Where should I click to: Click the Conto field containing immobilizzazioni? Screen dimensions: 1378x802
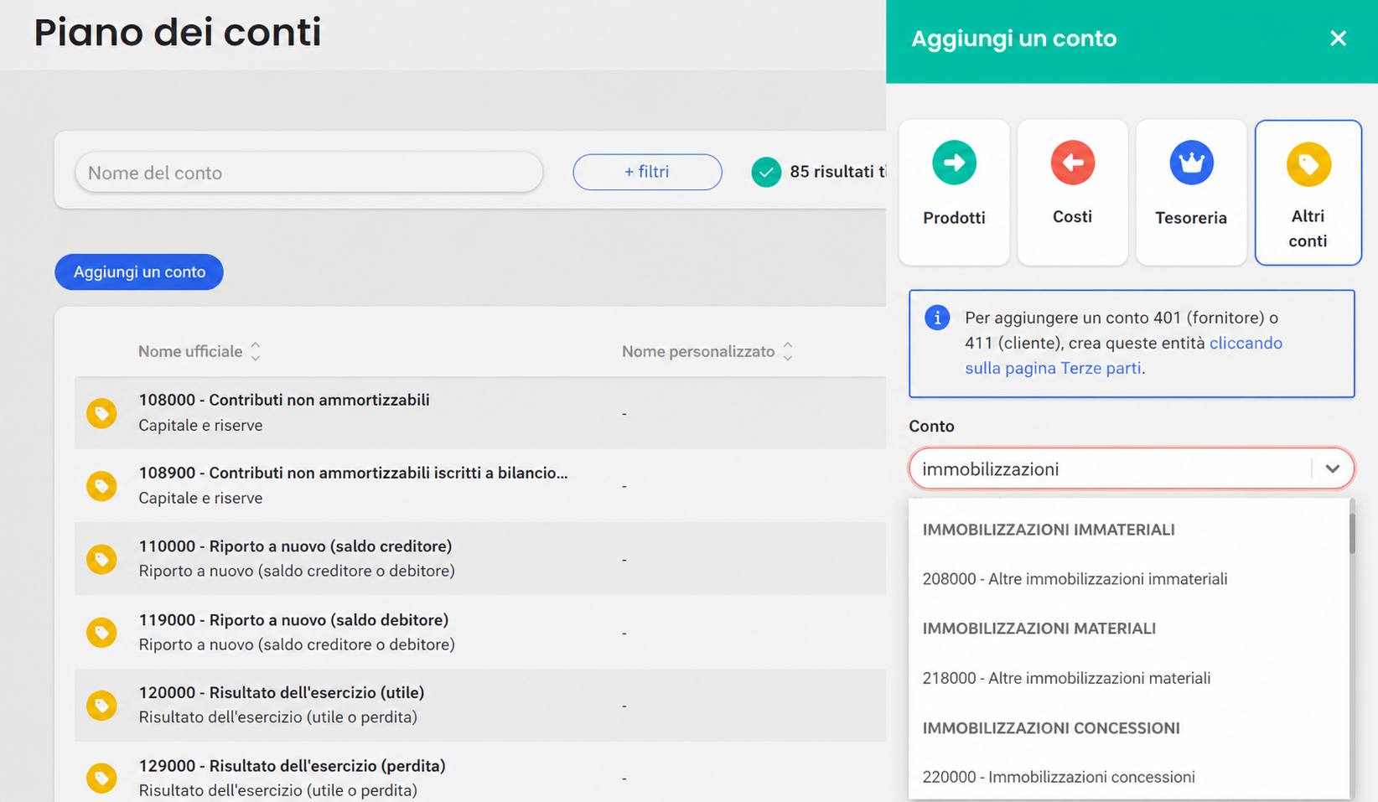[1132, 469]
